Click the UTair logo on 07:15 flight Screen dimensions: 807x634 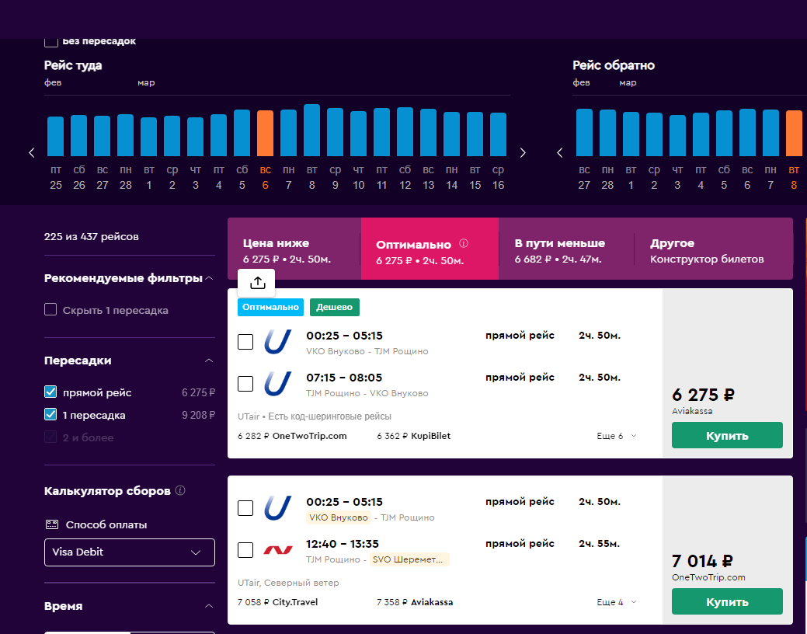(x=278, y=384)
